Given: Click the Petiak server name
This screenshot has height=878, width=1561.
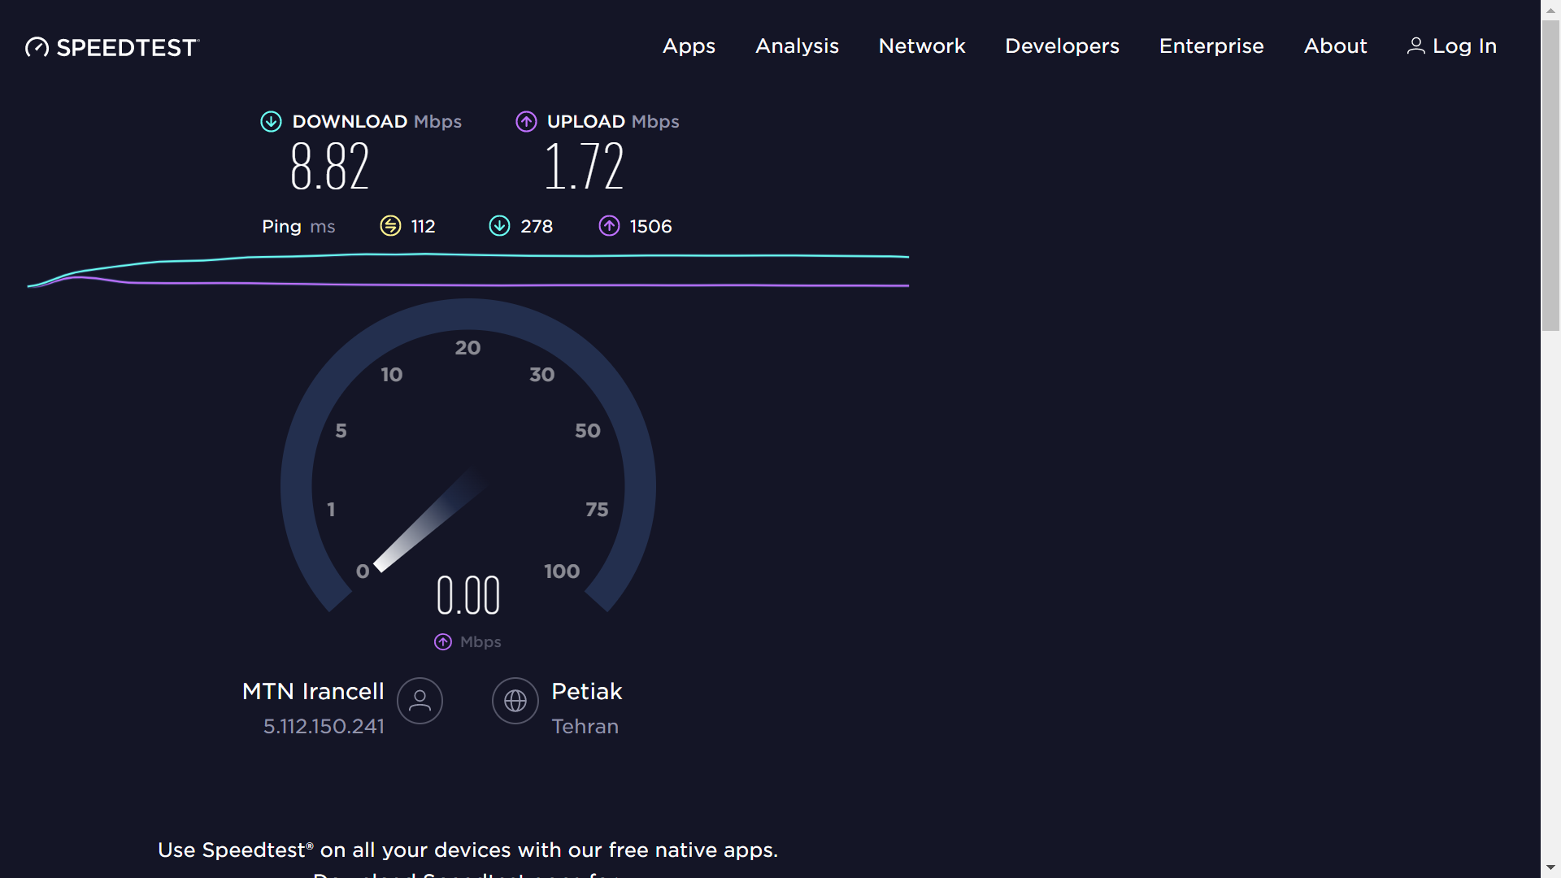Looking at the screenshot, I should pos(586,691).
